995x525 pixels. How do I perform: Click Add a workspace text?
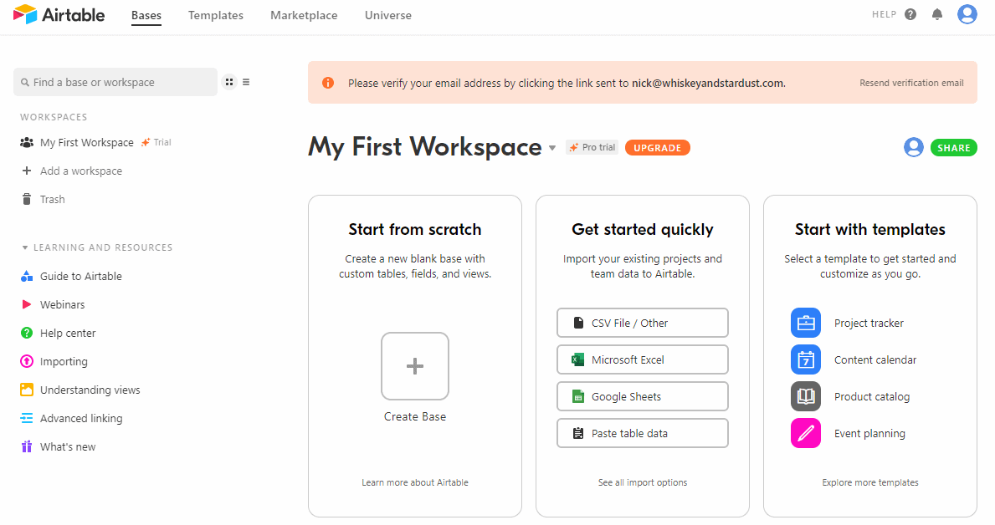[81, 171]
